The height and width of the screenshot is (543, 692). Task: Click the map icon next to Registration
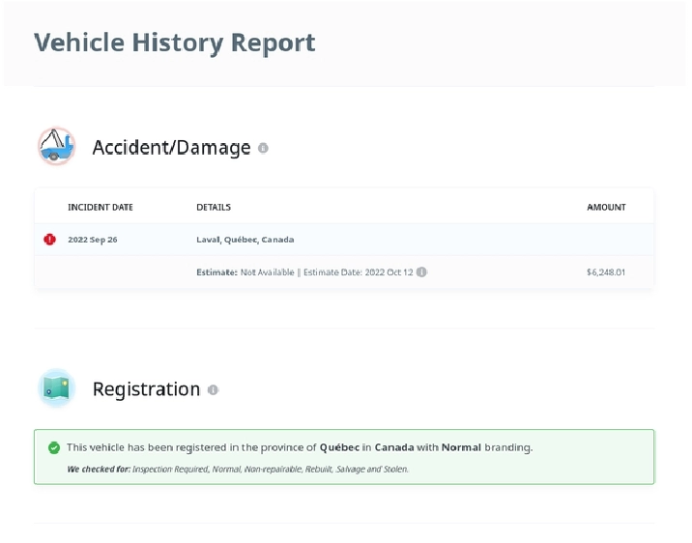point(57,388)
